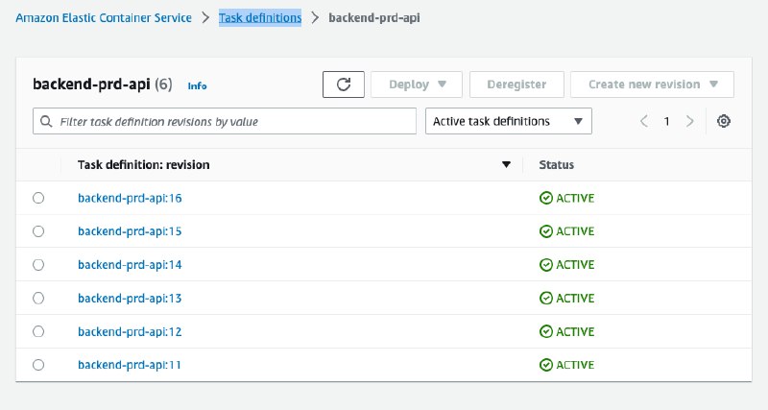Viewport: 768px width, 410px height.
Task: Click the Task definition: revision column header
Action: [x=143, y=164]
